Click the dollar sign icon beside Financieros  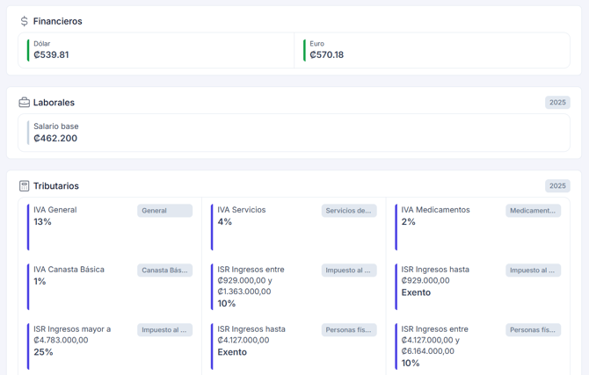pyautogui.click(x=24, y=21)
